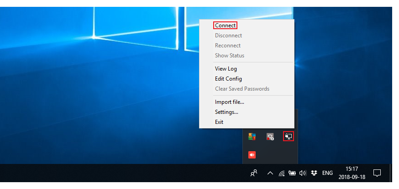Open the Wi-Fi network icon
The height and width of the screenshot is (189, 399).
282,173
